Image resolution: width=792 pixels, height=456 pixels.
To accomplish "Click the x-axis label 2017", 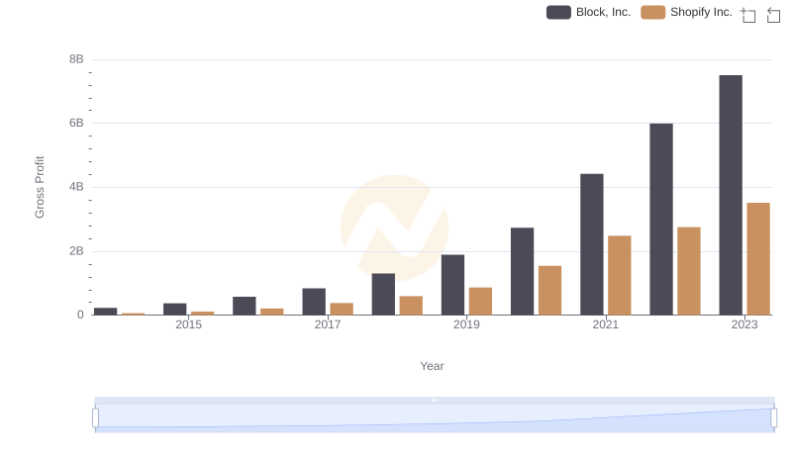I will [x=328, y=324].
